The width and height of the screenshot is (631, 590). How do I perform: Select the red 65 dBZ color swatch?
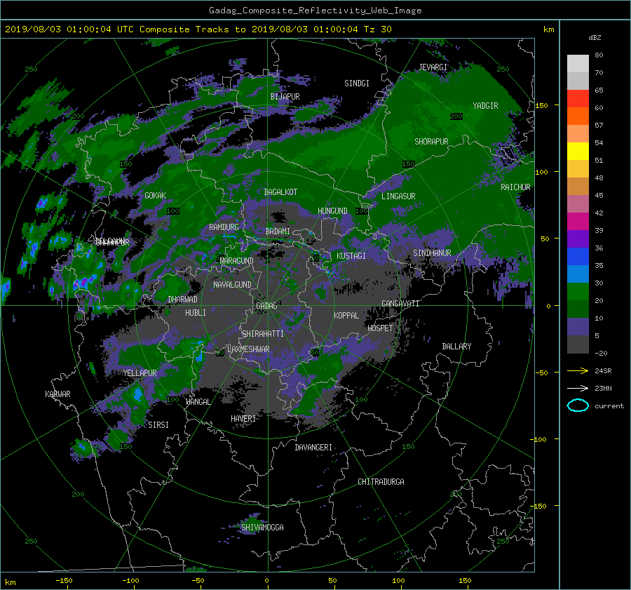click(x=578, y=98)
